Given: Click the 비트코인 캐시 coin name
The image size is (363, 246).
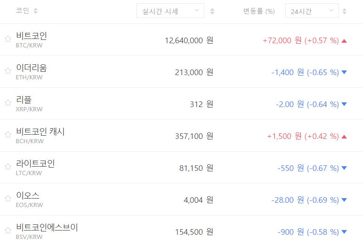Looking at the screenshot, I should pyautogui.click(x=40, y=132).
